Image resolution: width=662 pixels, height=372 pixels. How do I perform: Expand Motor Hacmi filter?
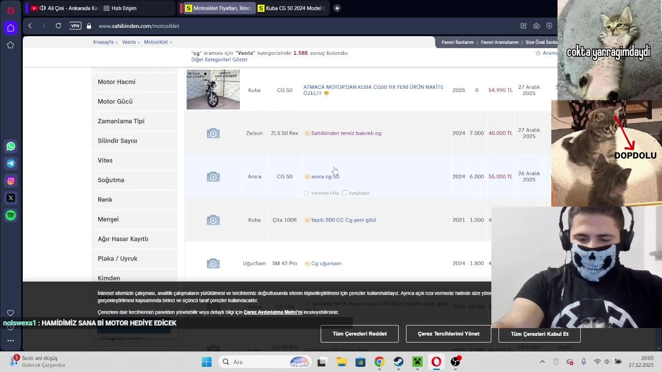pos(134,82)
